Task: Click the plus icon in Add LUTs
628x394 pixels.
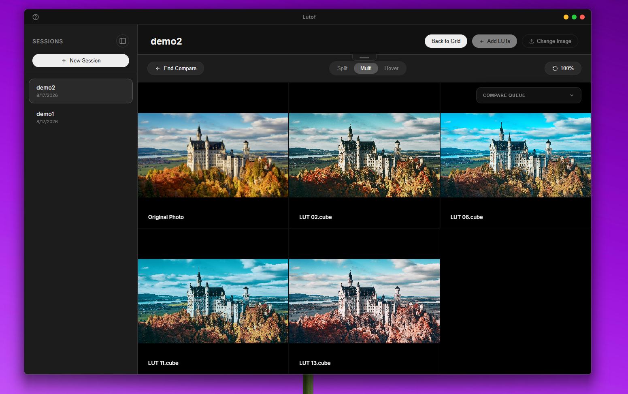Action: pyautogui.click(x=482, y=41)
